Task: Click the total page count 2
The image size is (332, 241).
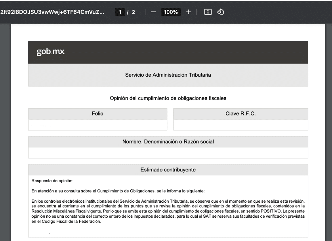Action: pos(134,12)
